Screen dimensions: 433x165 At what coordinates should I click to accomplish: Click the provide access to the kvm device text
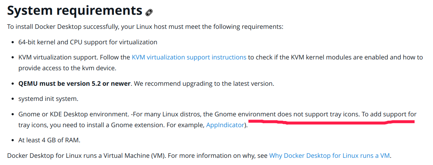point(68,68)
